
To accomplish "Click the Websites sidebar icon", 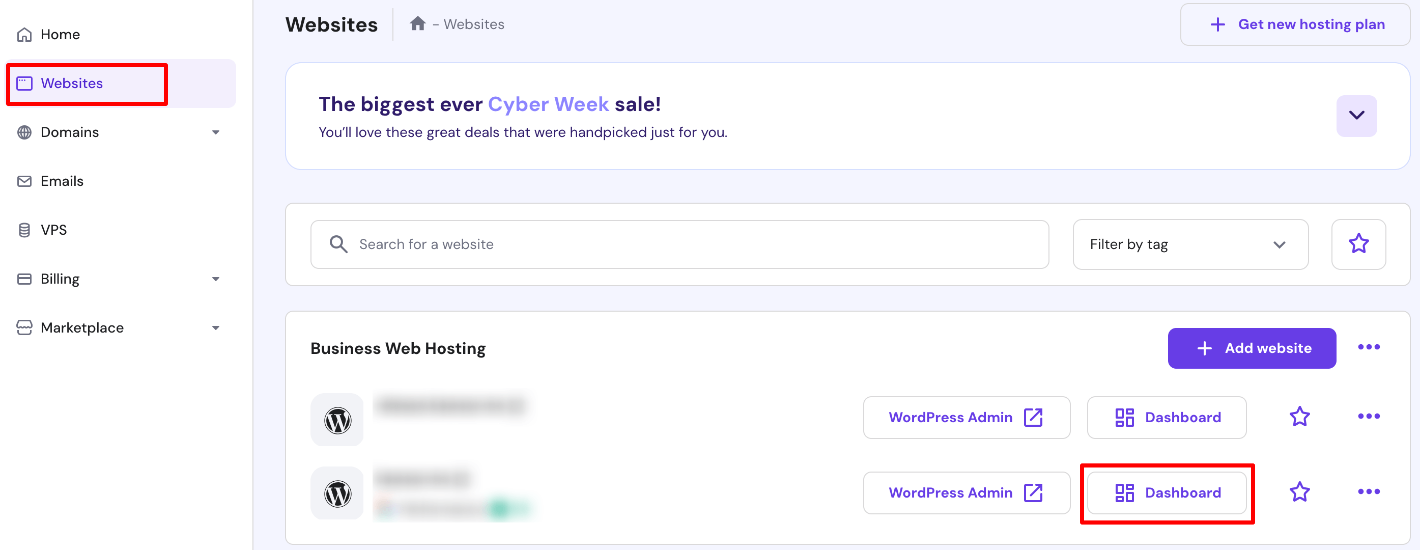I will (x=24, y=82).
